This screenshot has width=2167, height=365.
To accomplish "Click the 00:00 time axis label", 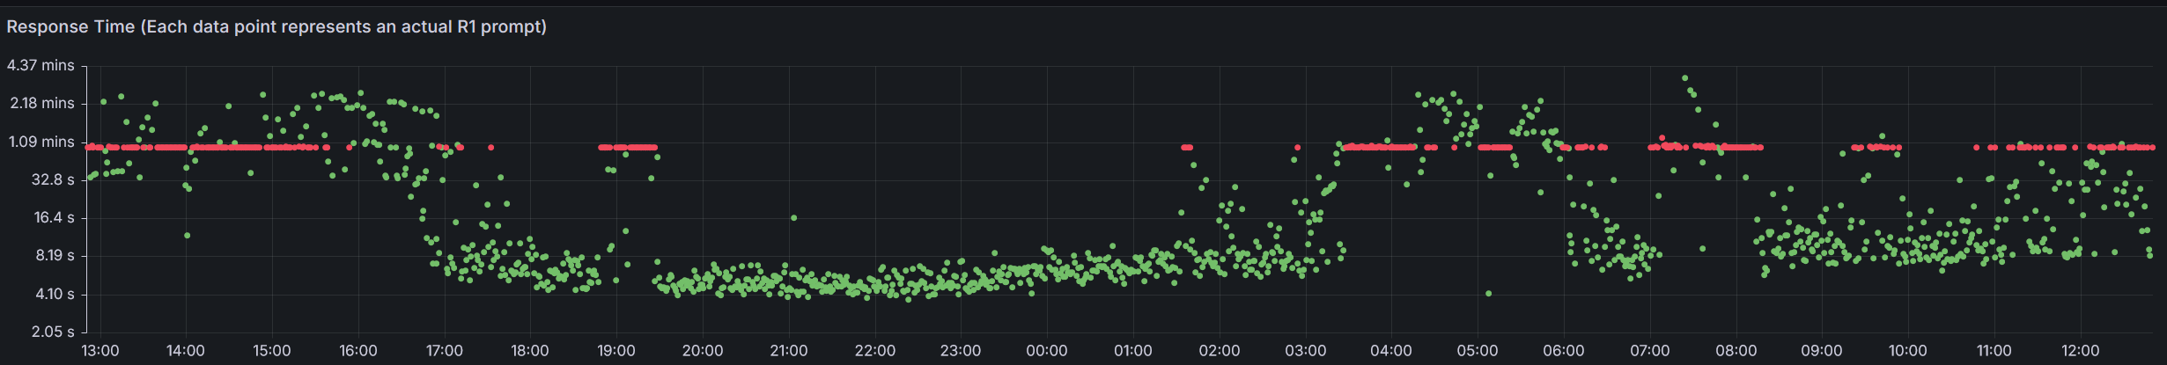I will click(x=1047, y=351).
